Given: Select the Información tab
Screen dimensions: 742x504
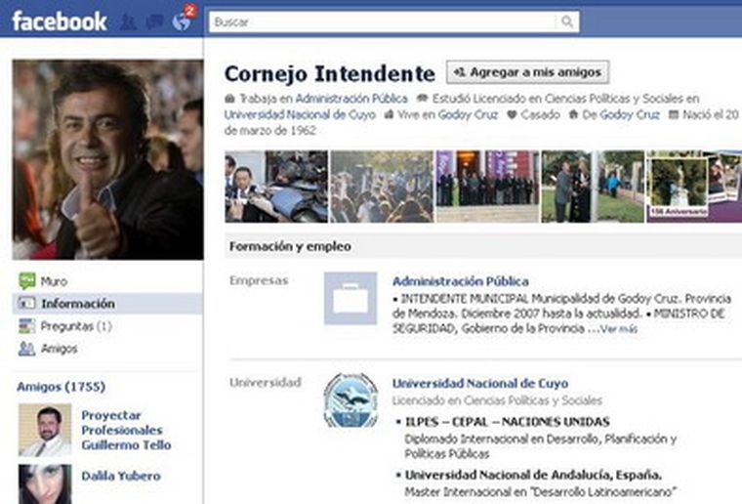Looking at the screenshot, I should click(x=107, y=304).
